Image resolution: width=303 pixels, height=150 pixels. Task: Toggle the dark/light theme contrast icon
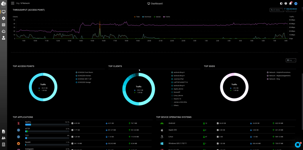(281, 4)
